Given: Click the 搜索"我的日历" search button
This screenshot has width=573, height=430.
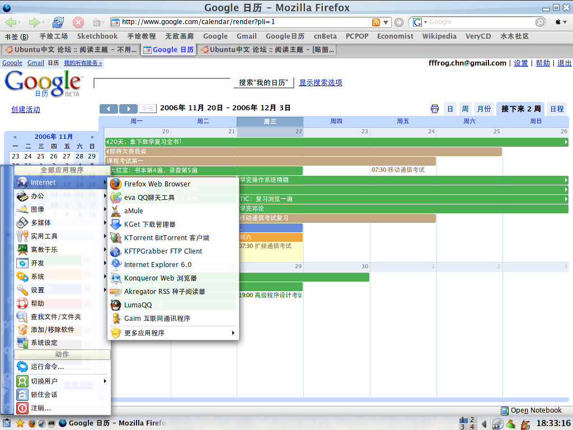Looking at the screenshot, I should (x=263, y=83).
